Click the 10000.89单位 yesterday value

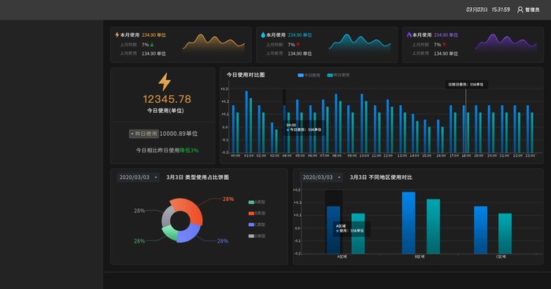tap(179, 134)
